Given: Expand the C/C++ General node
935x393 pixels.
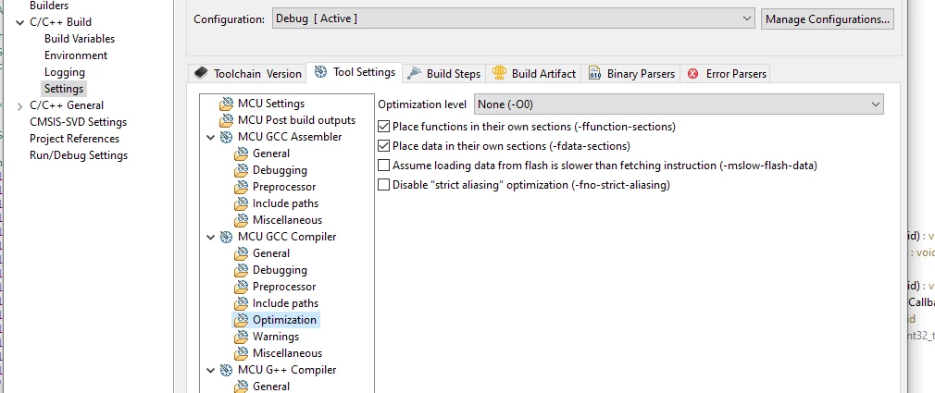Looking at the screenshot, I should pos(21,106).
